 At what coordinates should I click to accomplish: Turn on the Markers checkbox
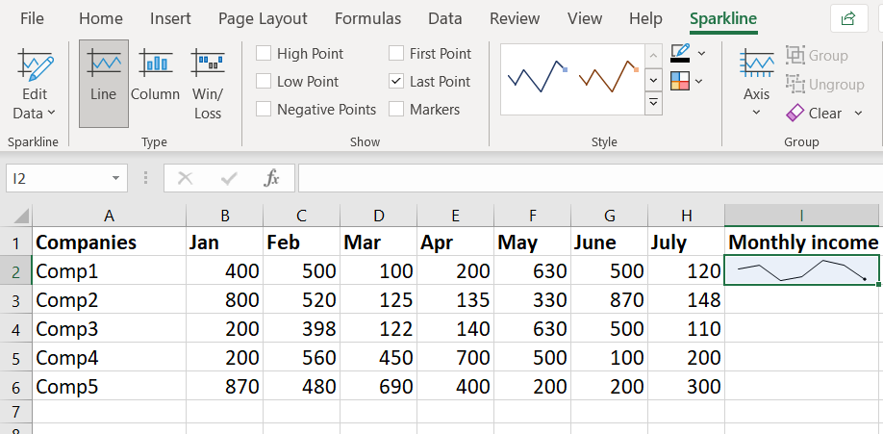click(x=396, y=110)
